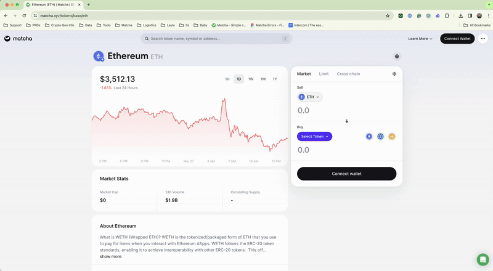Click the globe network icon
Screen dimensions: 493x271
click(x=397, y=56)
